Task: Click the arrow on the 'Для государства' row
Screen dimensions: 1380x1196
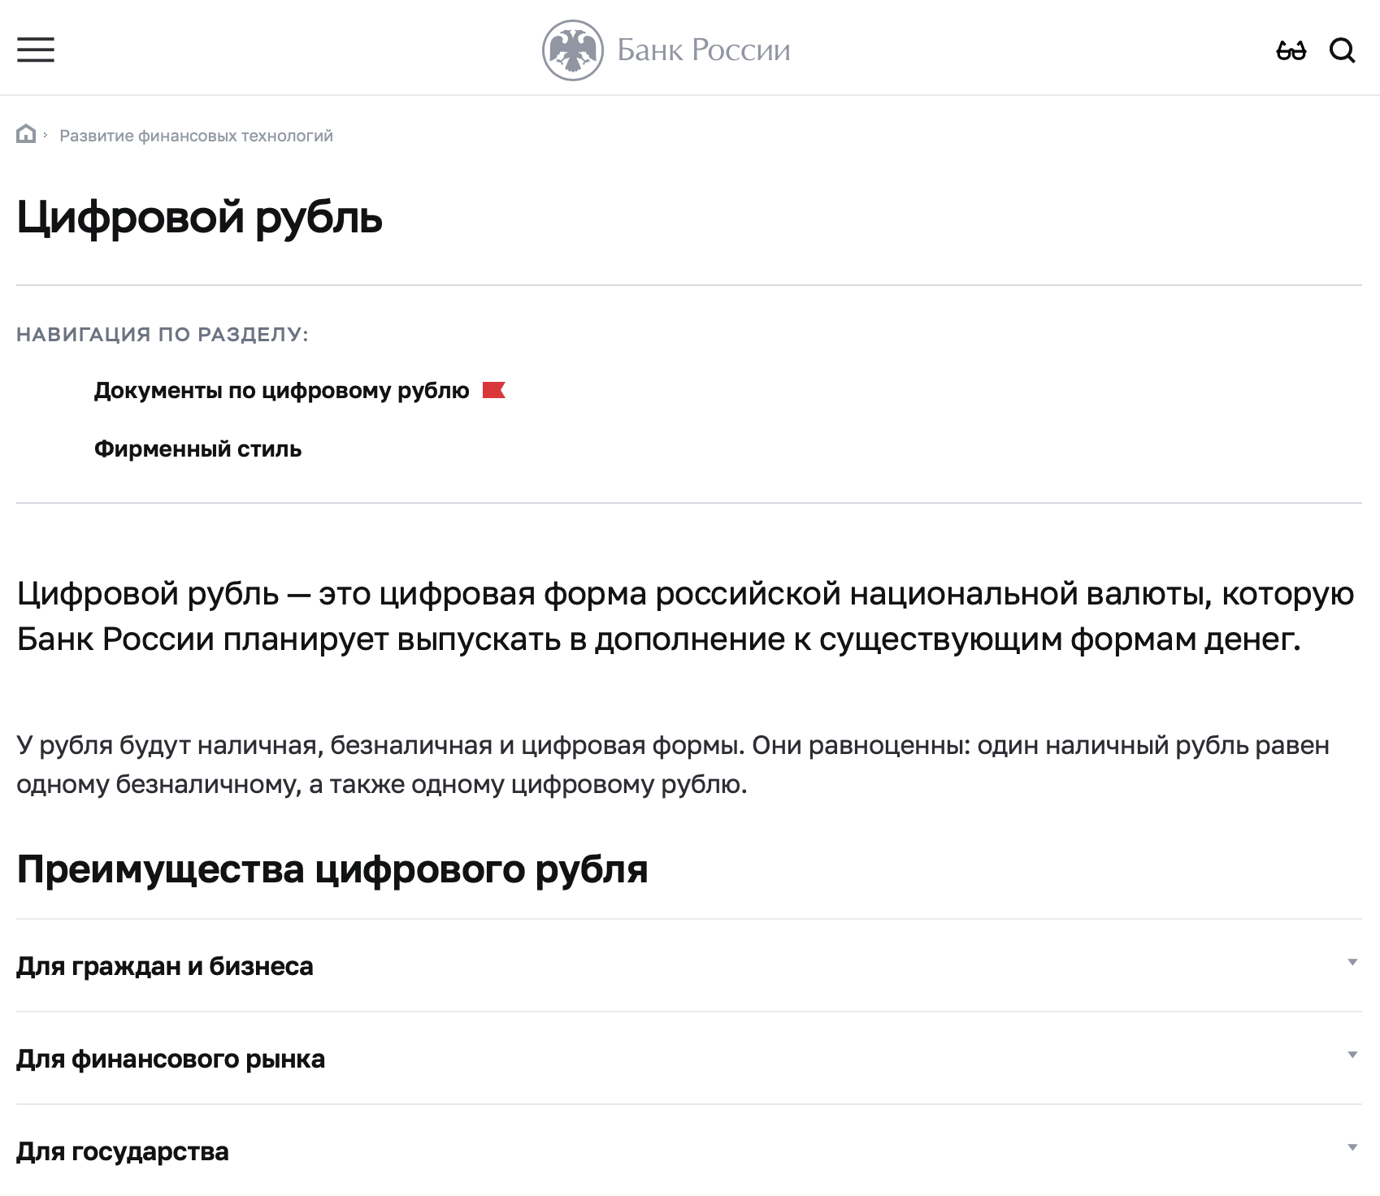Action: point(1352,1148)
